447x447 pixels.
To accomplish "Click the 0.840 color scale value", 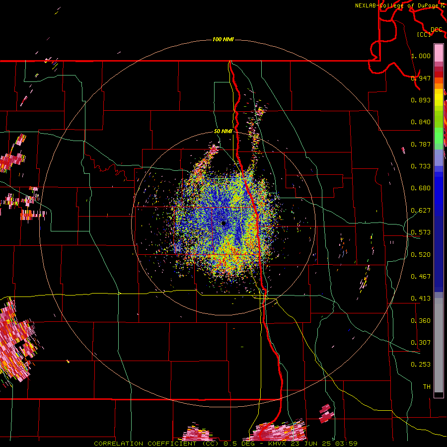I will click(421, 122).
